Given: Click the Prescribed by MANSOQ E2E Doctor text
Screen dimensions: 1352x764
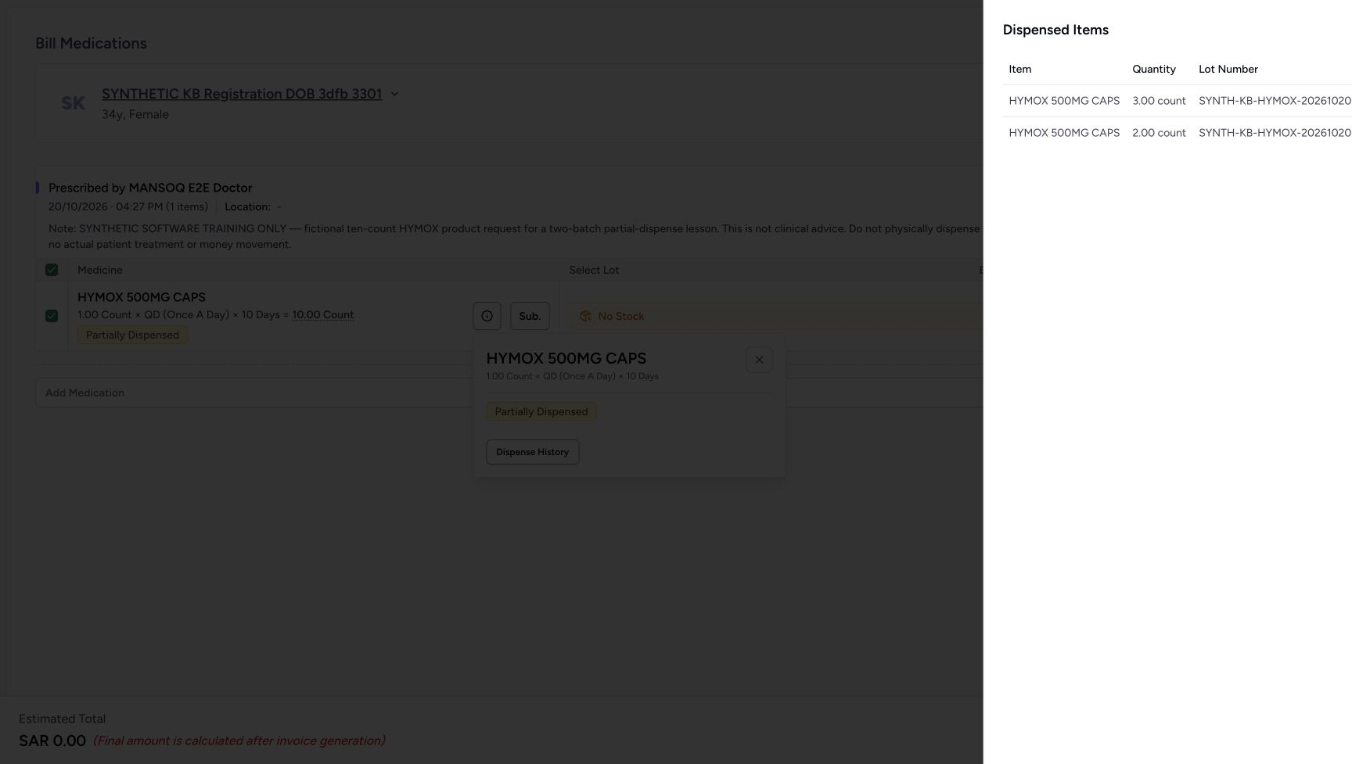Looking at the screenshot, I should pos(150,188).
